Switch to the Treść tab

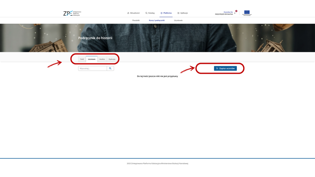click(x=82, y=59)
